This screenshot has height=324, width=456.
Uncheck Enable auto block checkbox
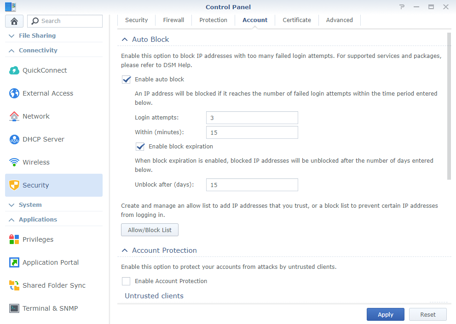[126, 80]
